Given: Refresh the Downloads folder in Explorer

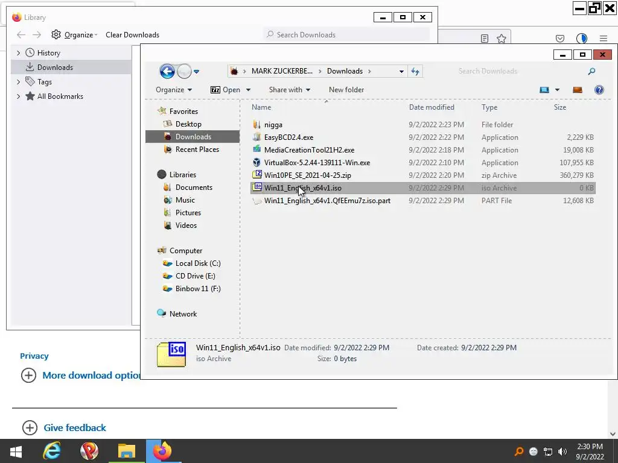Looking at the screenshot, I should 415,71.
